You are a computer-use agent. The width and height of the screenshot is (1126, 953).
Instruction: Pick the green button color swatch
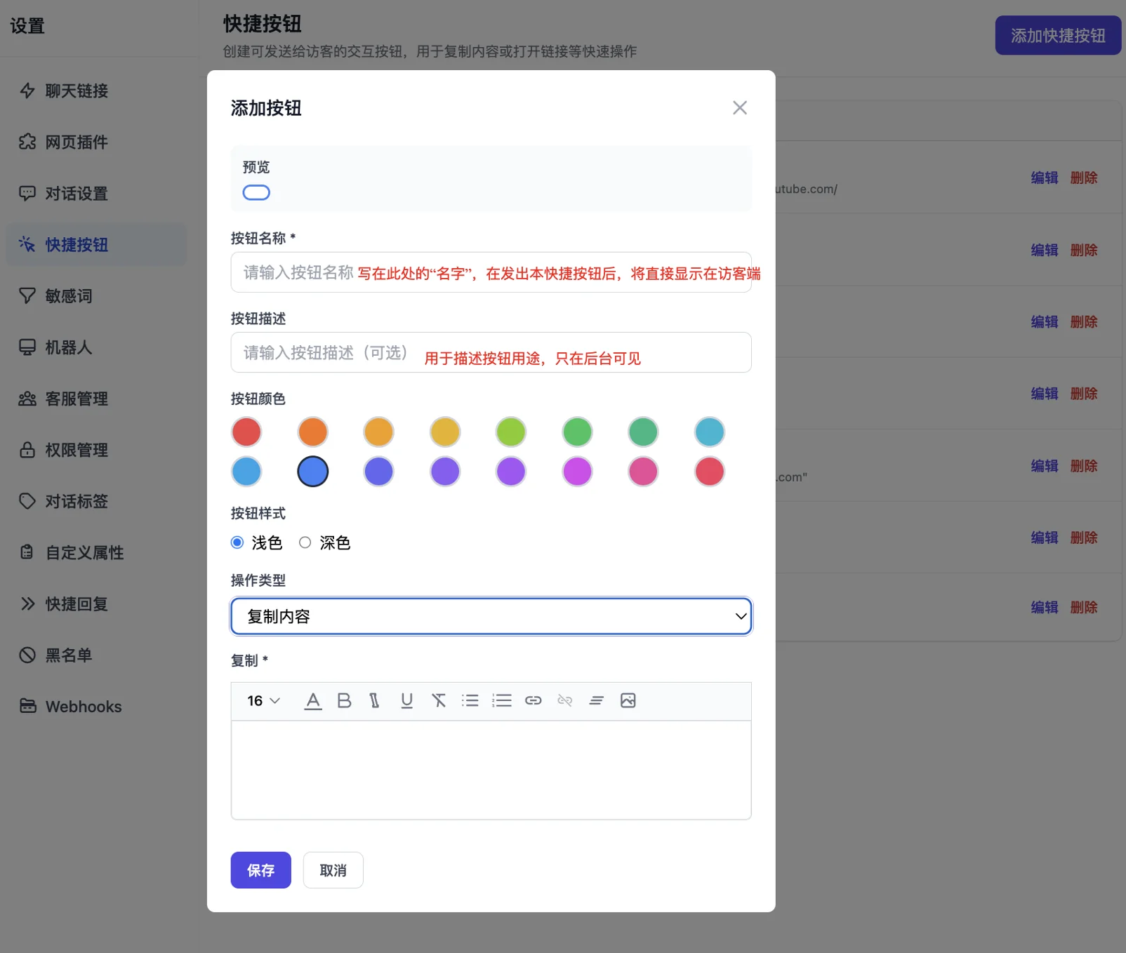pos(577,432)
